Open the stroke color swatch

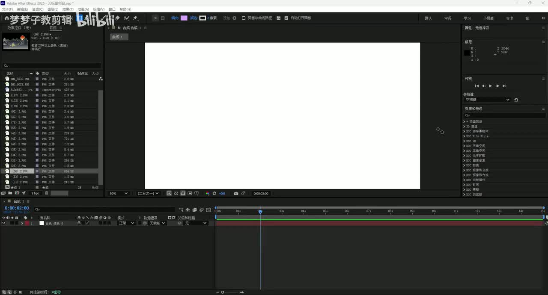[203, 18]
